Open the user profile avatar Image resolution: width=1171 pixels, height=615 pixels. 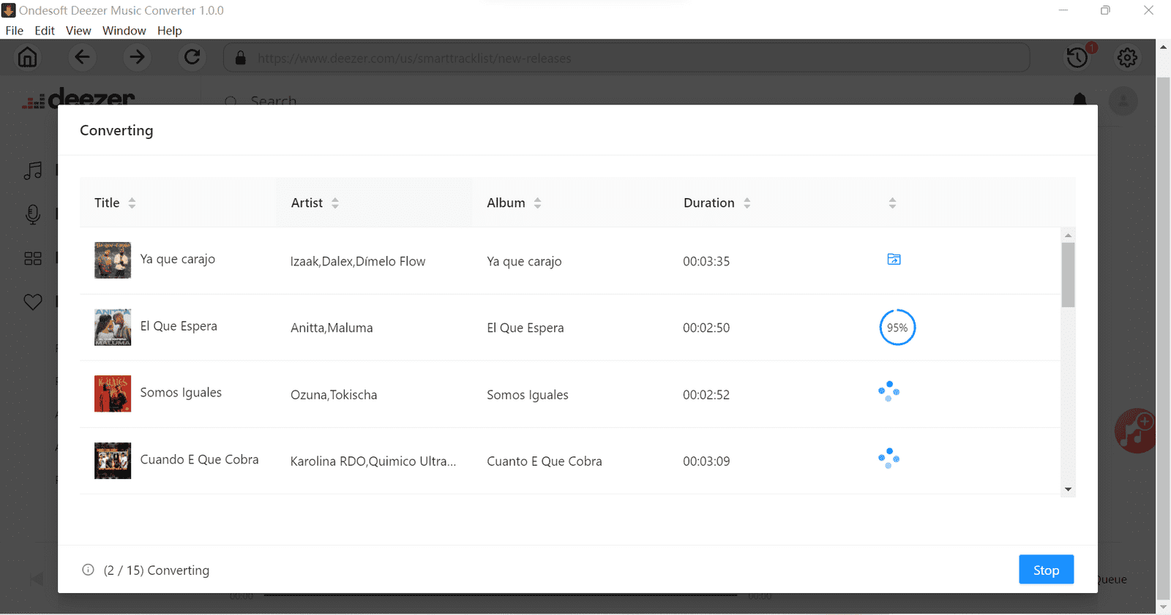(1123, 101)
